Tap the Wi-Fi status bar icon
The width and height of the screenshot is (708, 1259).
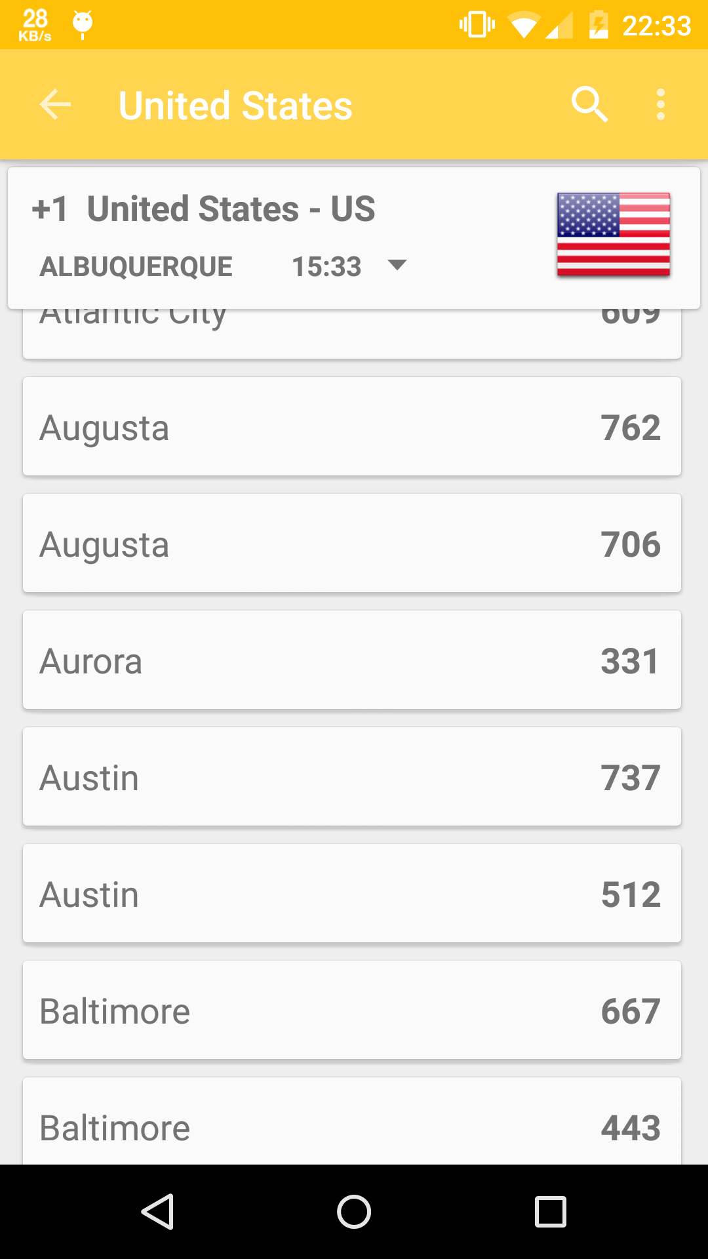click(x=523, y=26)
